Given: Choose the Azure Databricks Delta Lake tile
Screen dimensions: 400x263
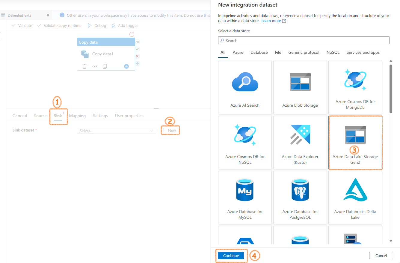Looking at the screenshot, I should pos(355,197).
